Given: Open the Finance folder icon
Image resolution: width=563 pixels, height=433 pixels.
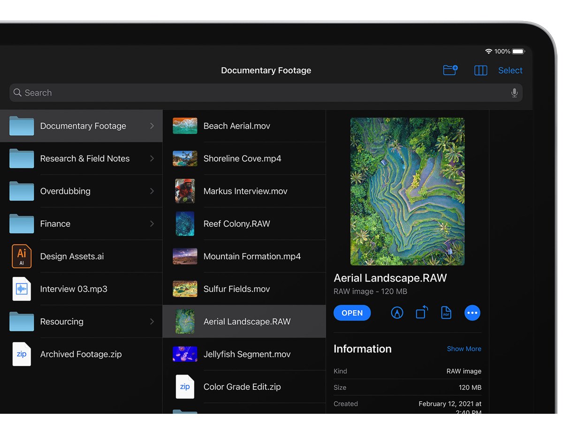Looking at the screenshot, I should 22,224.
